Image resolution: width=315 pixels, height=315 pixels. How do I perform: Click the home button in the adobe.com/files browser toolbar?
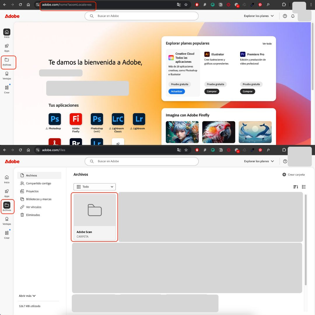(x=28, y=150)
